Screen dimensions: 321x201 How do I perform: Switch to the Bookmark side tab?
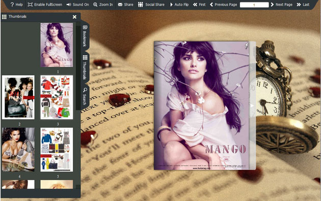click(x=85, y=36)
